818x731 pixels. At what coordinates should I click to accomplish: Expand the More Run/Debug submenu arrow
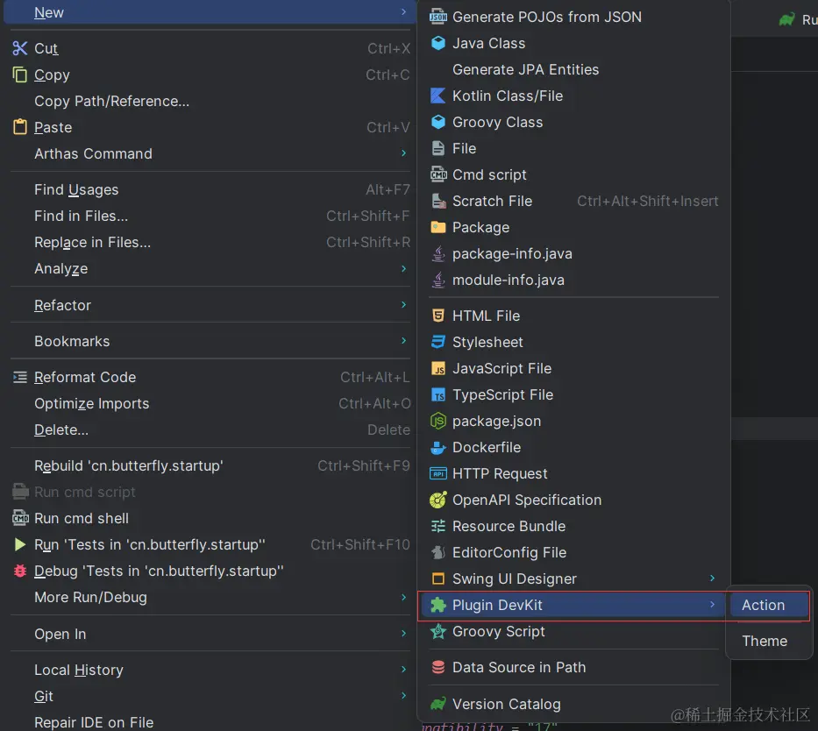[403, 597]
